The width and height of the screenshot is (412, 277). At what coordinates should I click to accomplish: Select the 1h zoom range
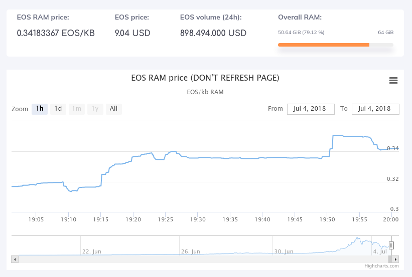(x=40, y=109)
